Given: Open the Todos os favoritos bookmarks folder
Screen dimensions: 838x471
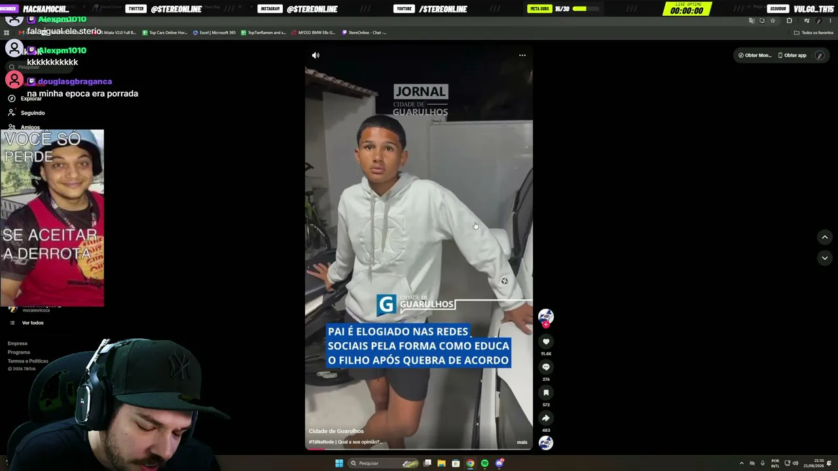Looking at the screenshot, I should (x=814, y=33).
